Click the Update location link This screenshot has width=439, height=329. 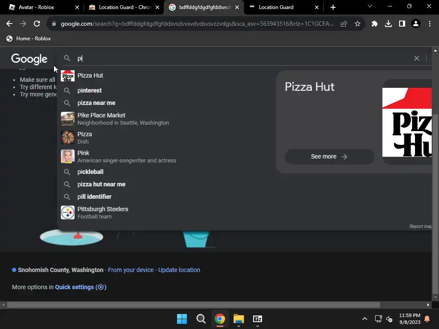click(x=179, y=270)
